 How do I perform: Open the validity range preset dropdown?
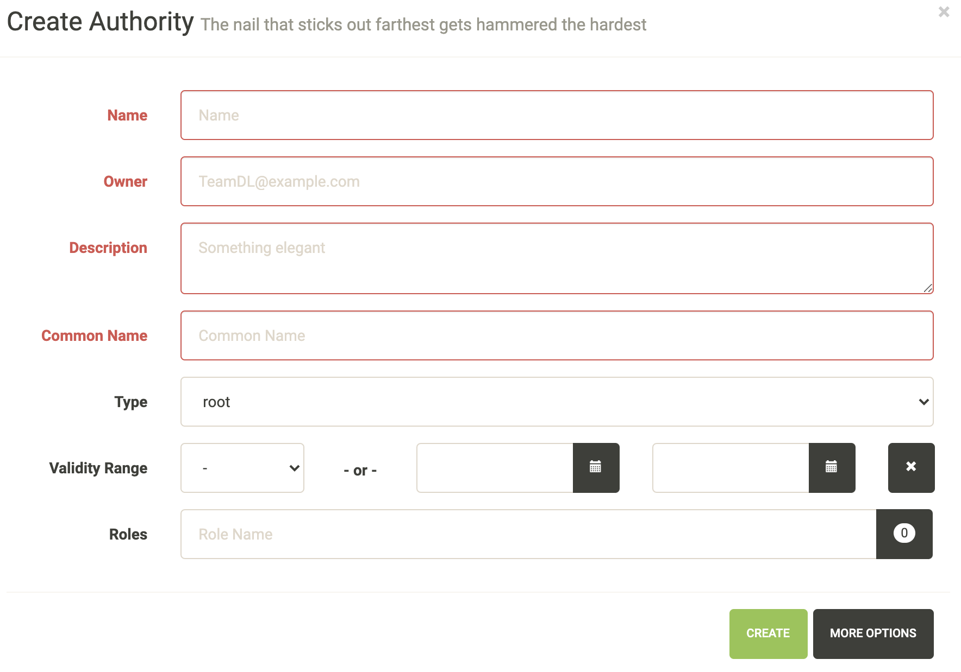pyautogui.click(x=242, y=467)
